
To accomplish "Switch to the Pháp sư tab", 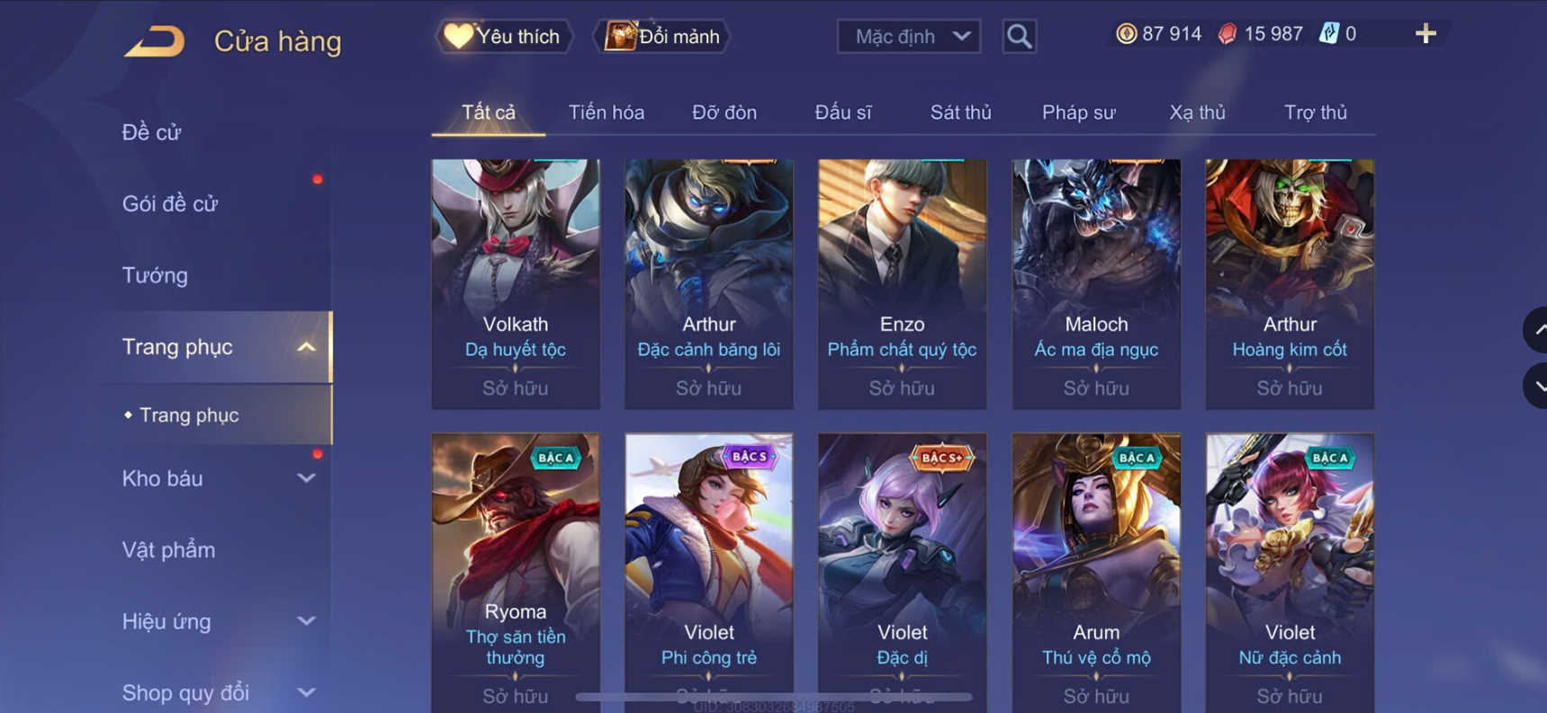I will pos(1078,112).
